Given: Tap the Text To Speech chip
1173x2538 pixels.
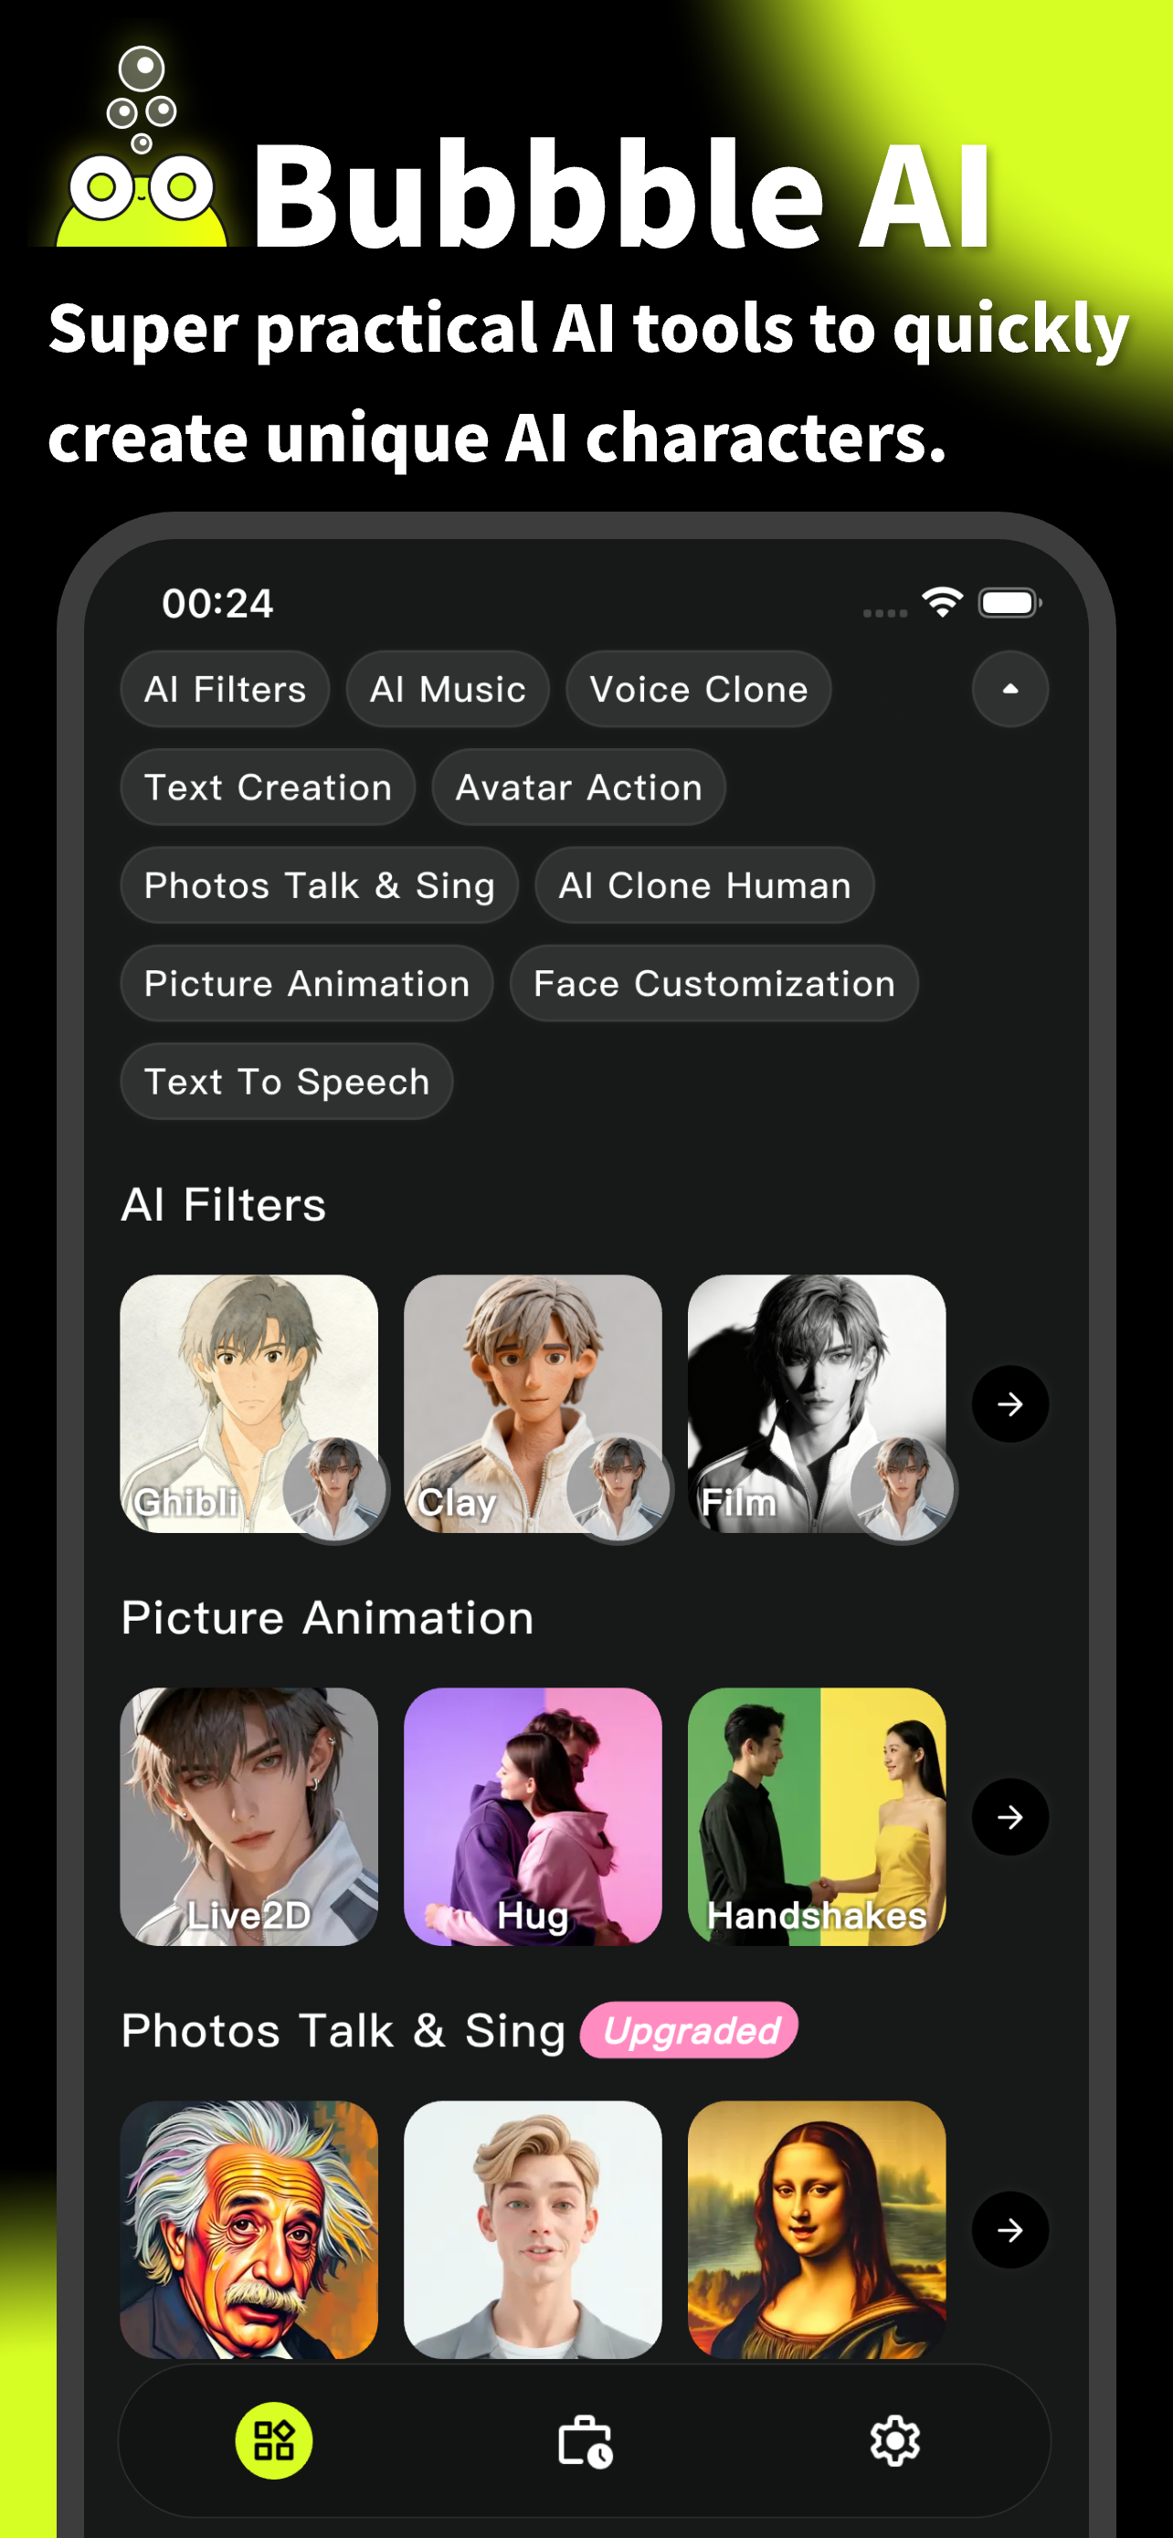Looking at the screenshot, I should (287, 1081).
